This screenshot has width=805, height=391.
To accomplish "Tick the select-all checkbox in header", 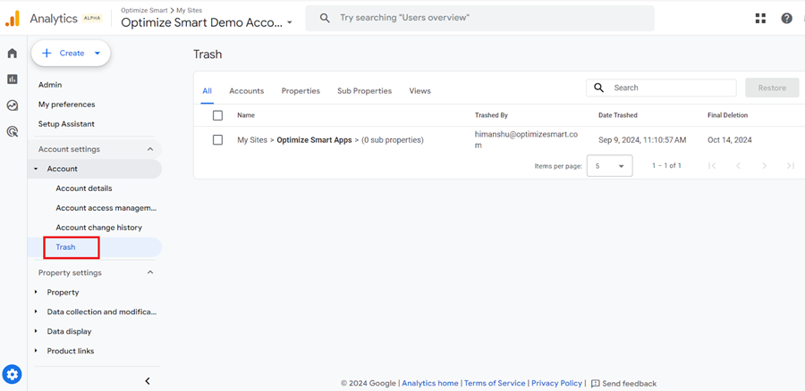I will 217,115.
